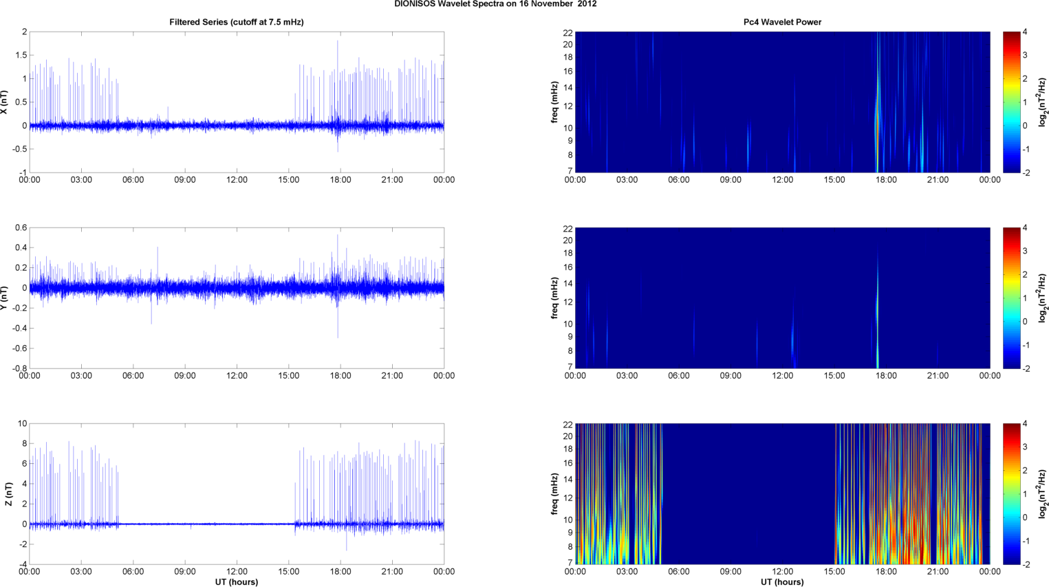This screenshot has width=1049, height=587.
Task: Select the 'Filtered Series (cutoff at 7.5 mHz)' heading
Action: click(x=237, y=22)
